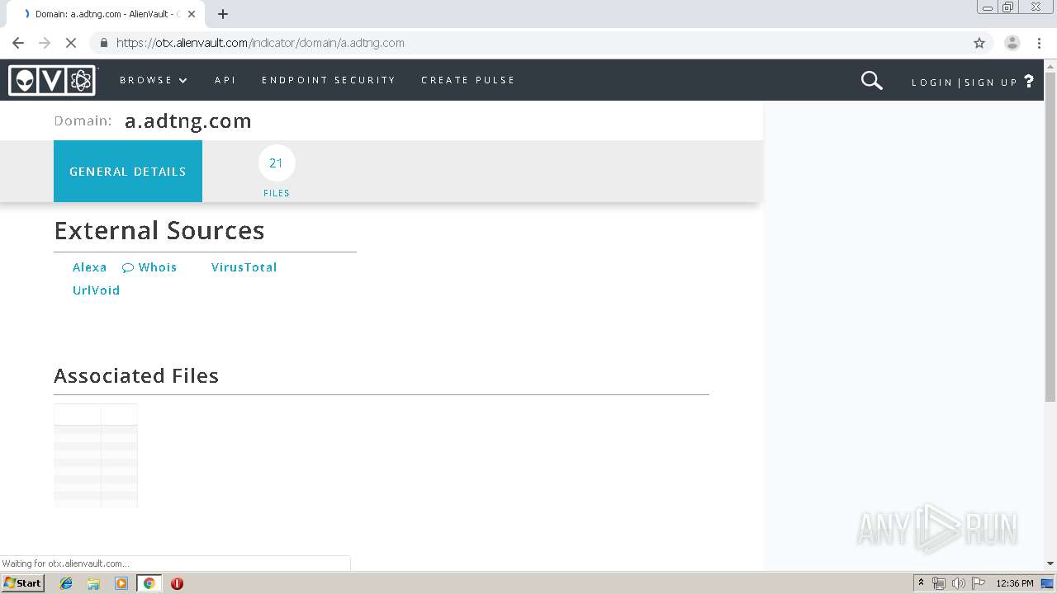The image size is (1057, 594).
Task: Click the AlienVault OTX logo
Action: click(x=53, y=80)
